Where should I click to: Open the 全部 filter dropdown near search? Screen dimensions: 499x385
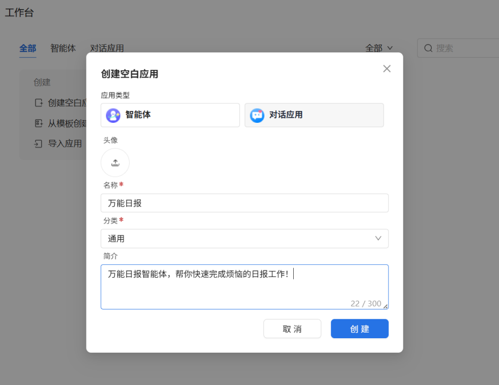click(x=379, y=48)
